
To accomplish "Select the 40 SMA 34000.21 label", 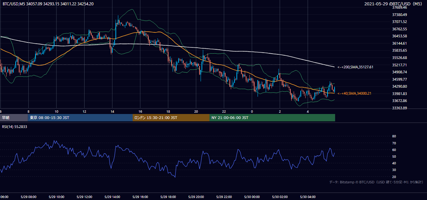I will point(354,93).
